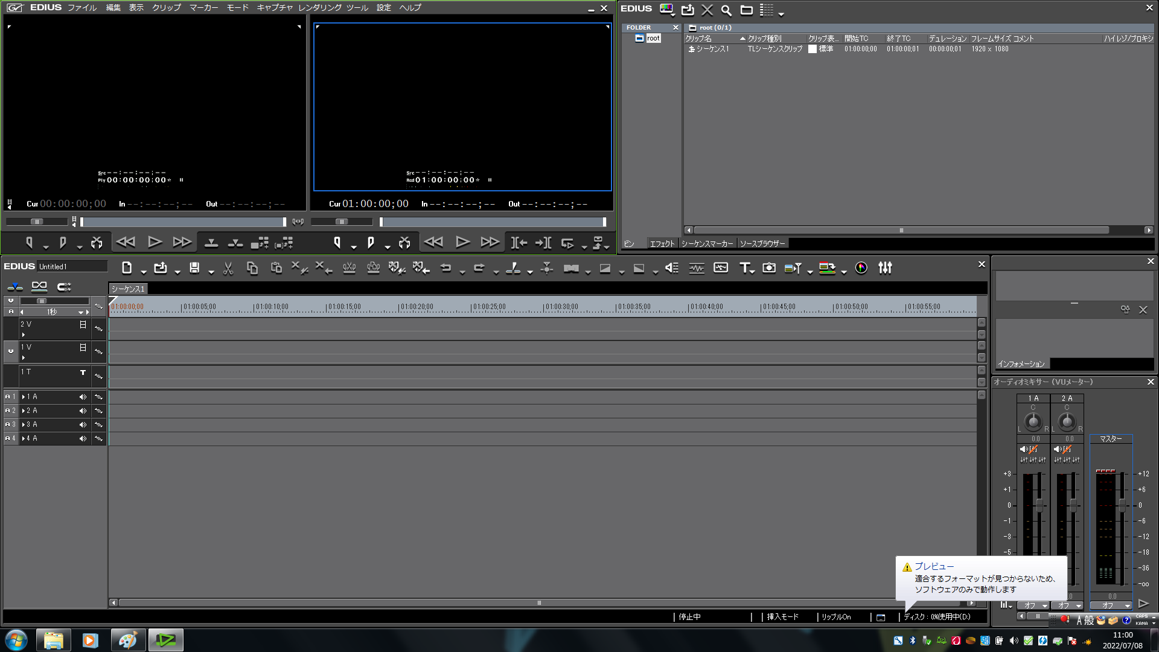Click the Redo icon in timeline toolbar
This screenshot has height=652, width=1159.
coord(479,268)
